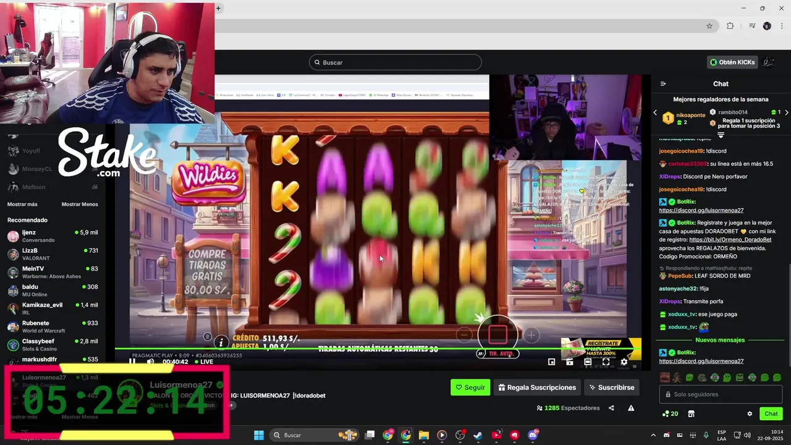This screenshot has height=445, width=791.
Task: Open the channel shop icon in chat
Action: (692, 414)
